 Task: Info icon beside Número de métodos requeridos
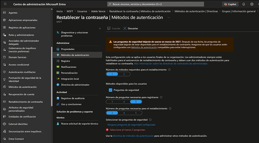pos(169,70)
